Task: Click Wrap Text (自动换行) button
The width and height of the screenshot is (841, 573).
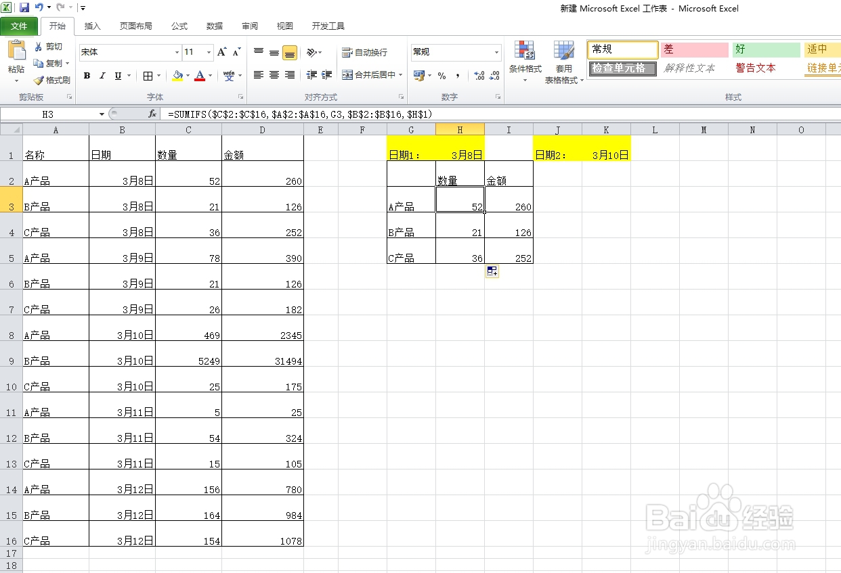Action: (365, 52)
